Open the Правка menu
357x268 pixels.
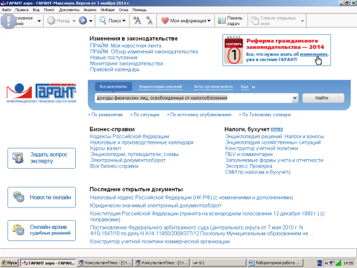click(x=22, y=10)
